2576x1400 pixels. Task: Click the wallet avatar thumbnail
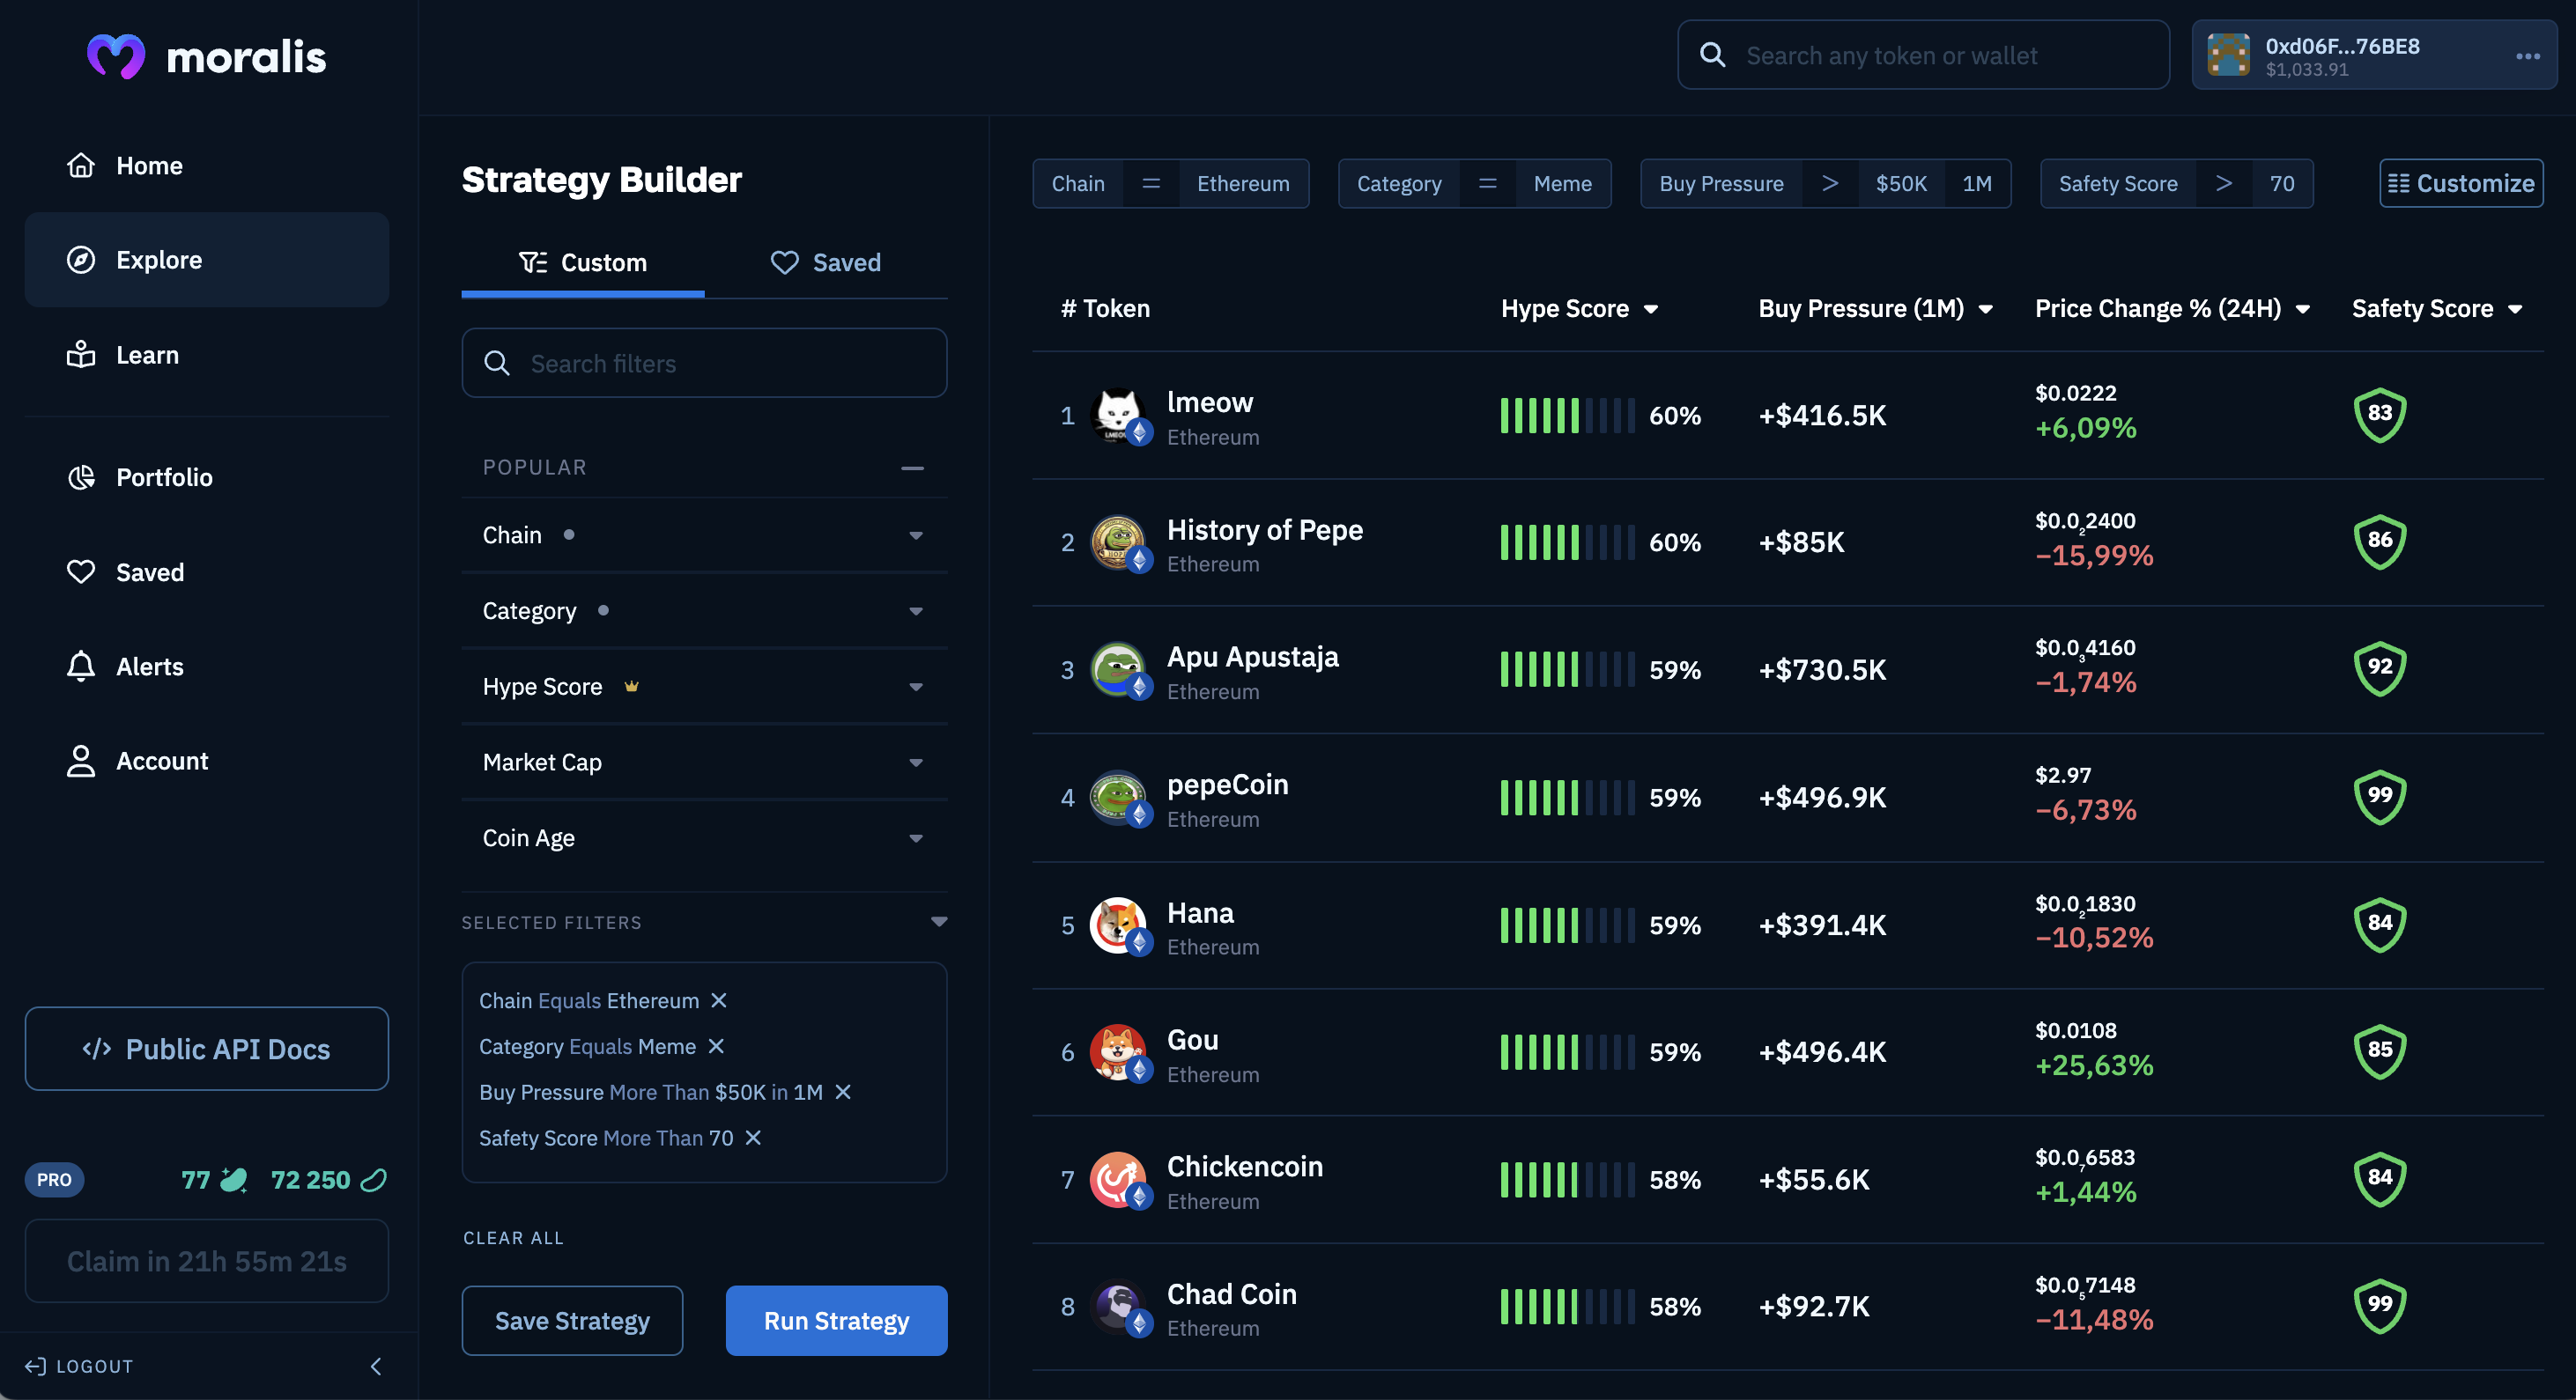pos(2229,55)
